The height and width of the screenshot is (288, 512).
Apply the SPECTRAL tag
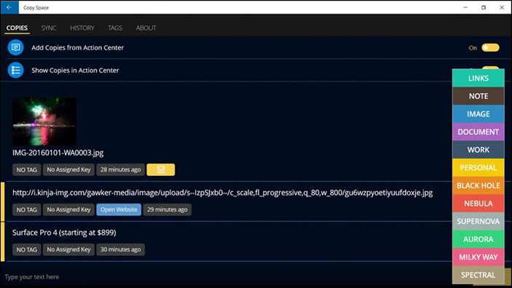tap(478, 275)
